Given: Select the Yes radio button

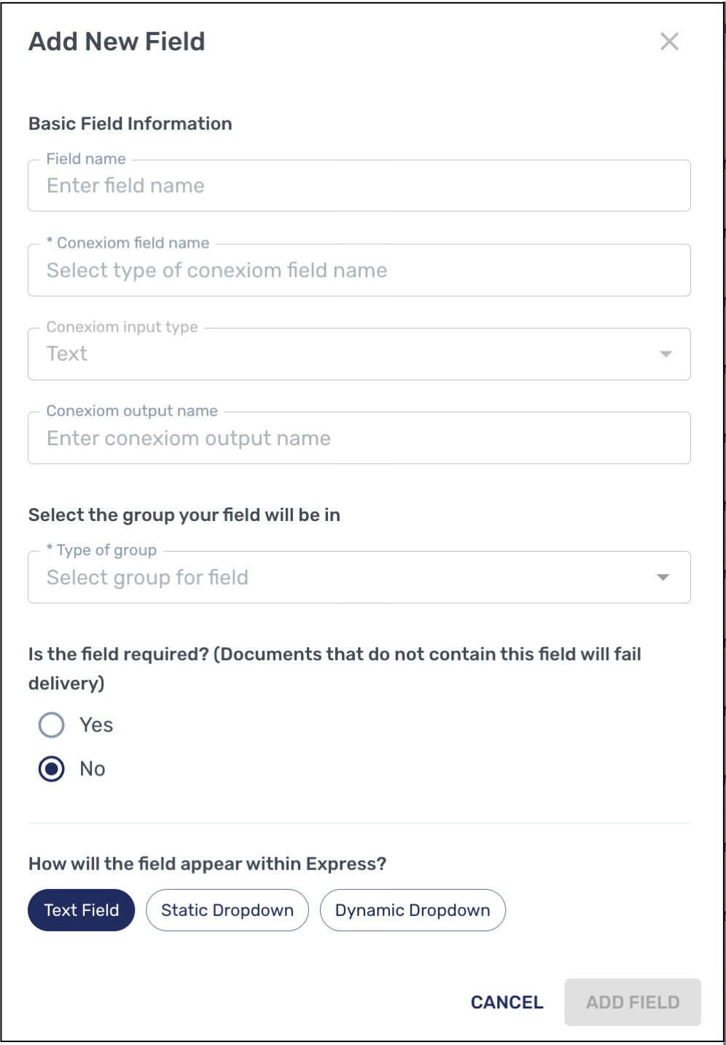Looking at the screenshot, I should point(51,724).
